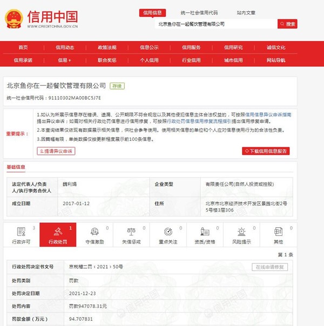Click penalty decision date 2021-12-23
This screenshot has height=326, width=324.
tap(83, 294)
